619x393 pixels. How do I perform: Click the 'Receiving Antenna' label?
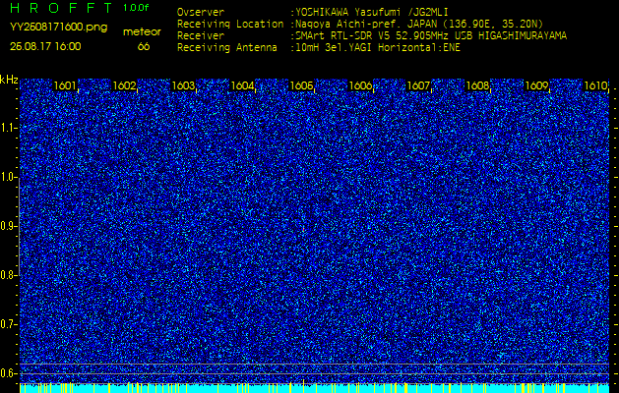click(227, 48)
